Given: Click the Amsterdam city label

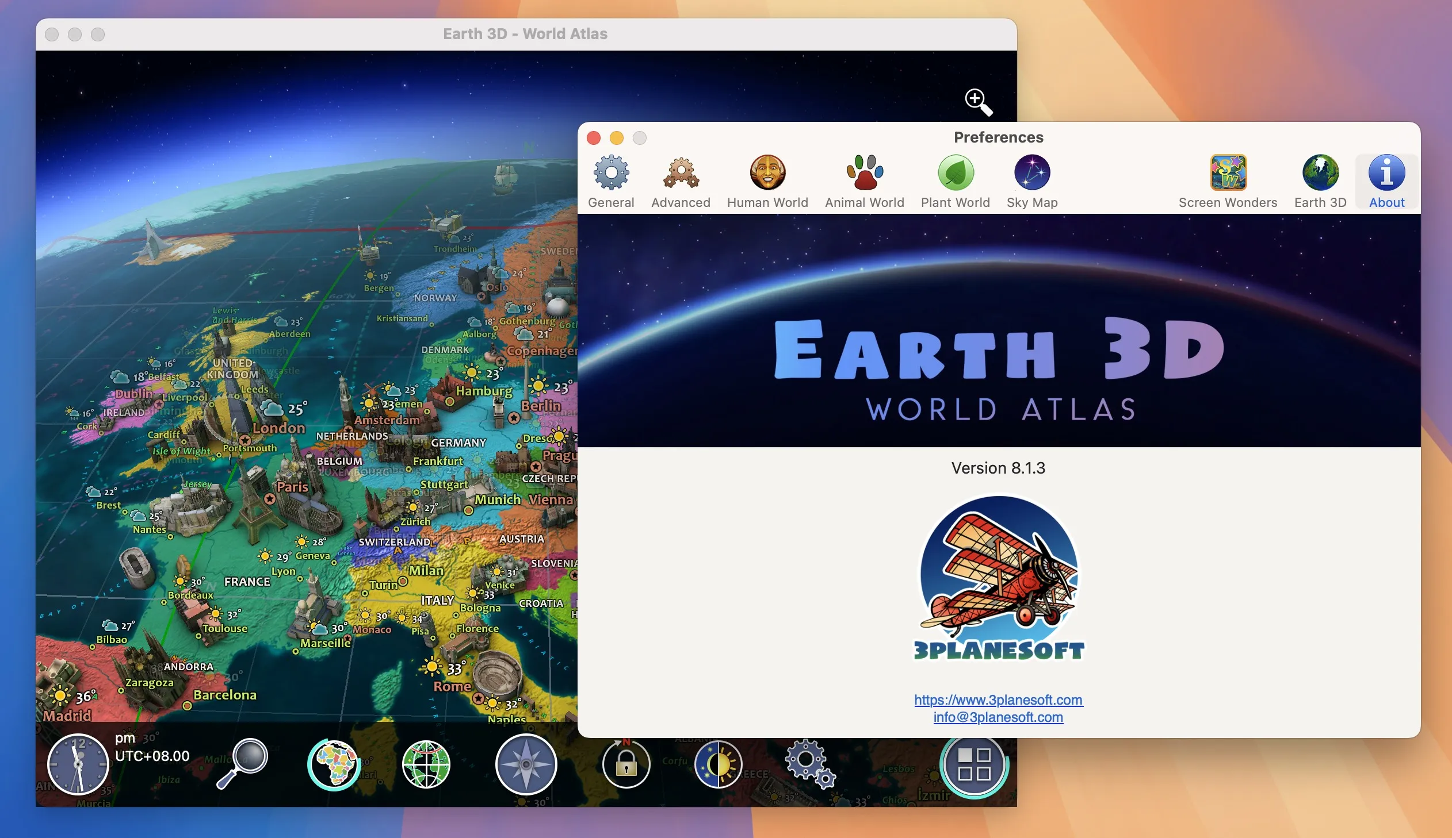Looking at the screenshot, I should tap(387, 420).
